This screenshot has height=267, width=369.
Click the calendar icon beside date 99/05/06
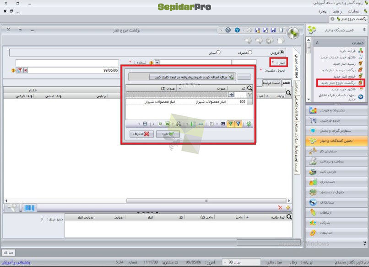click(x=20, y=70)
